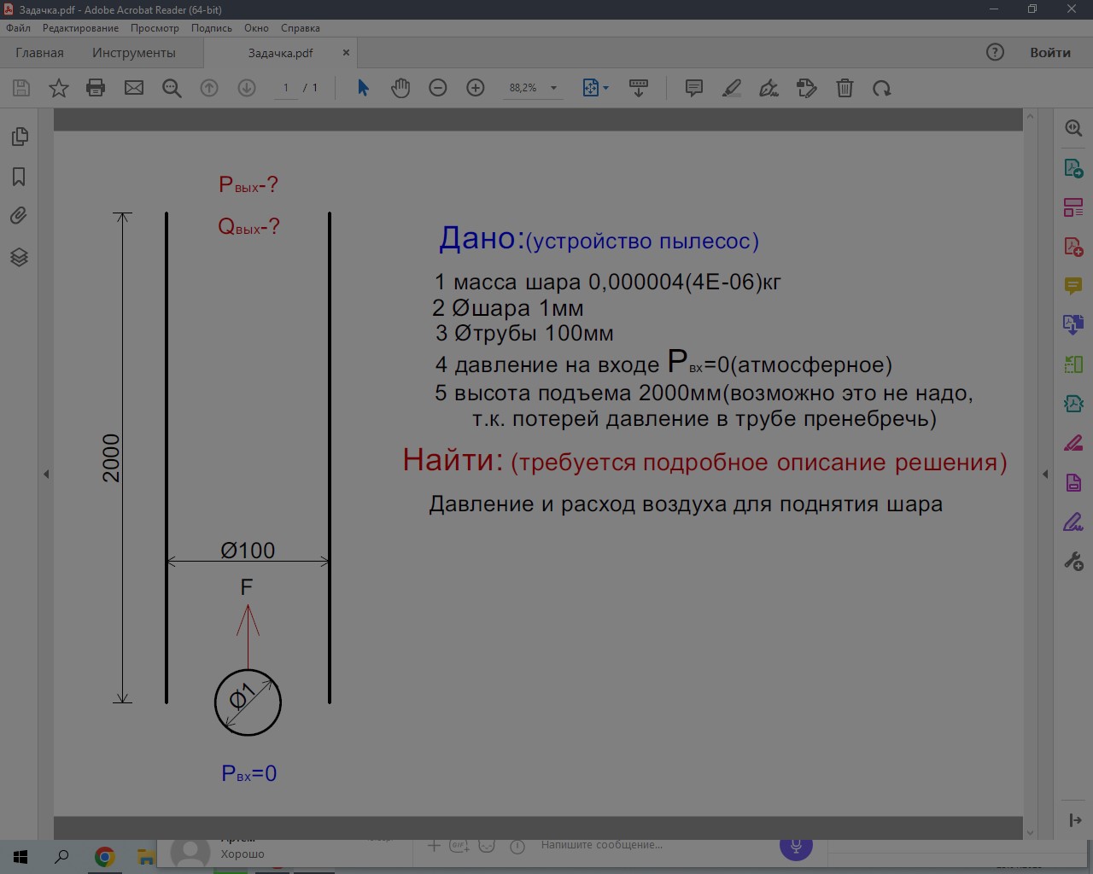
Task: Collapse the right tools pane arrow
Action: point(1045,474)
